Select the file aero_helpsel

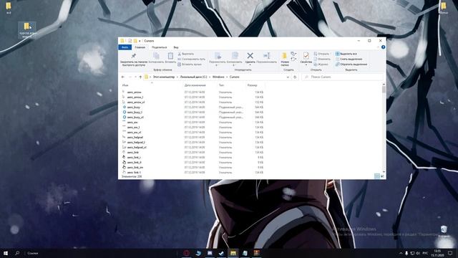click(x=135, y=137)
